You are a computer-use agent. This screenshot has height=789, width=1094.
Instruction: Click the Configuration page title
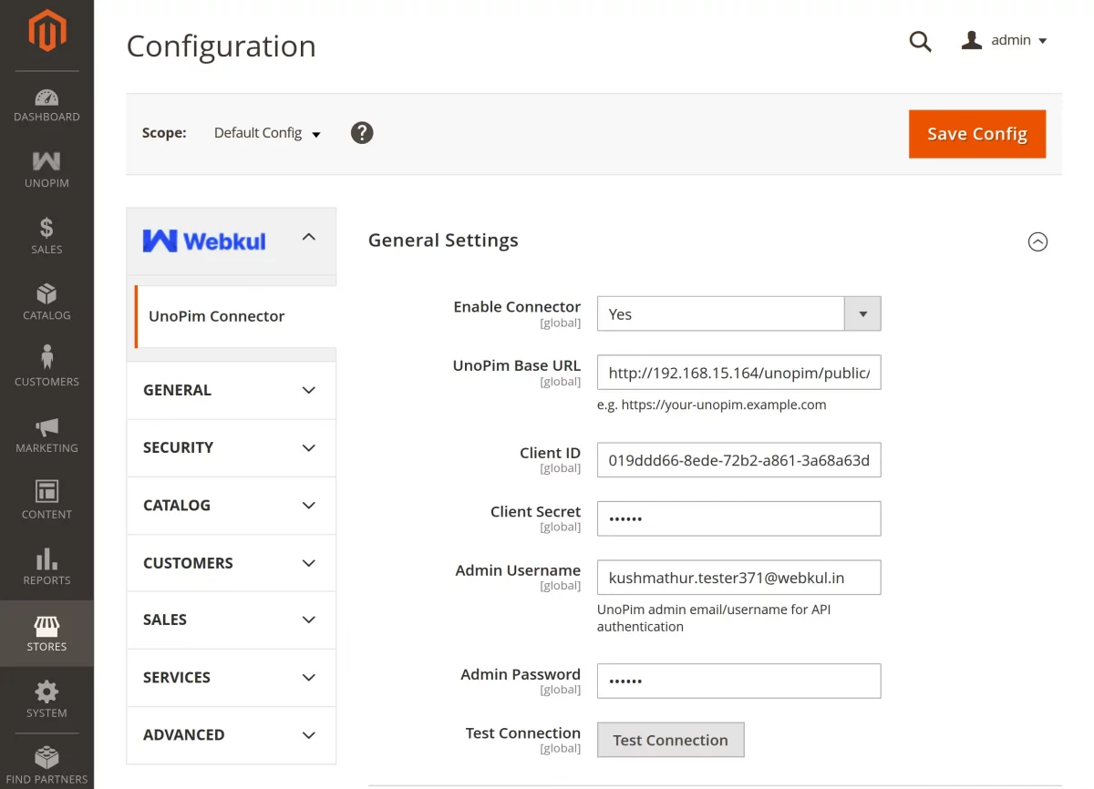[x=221, y=46]
